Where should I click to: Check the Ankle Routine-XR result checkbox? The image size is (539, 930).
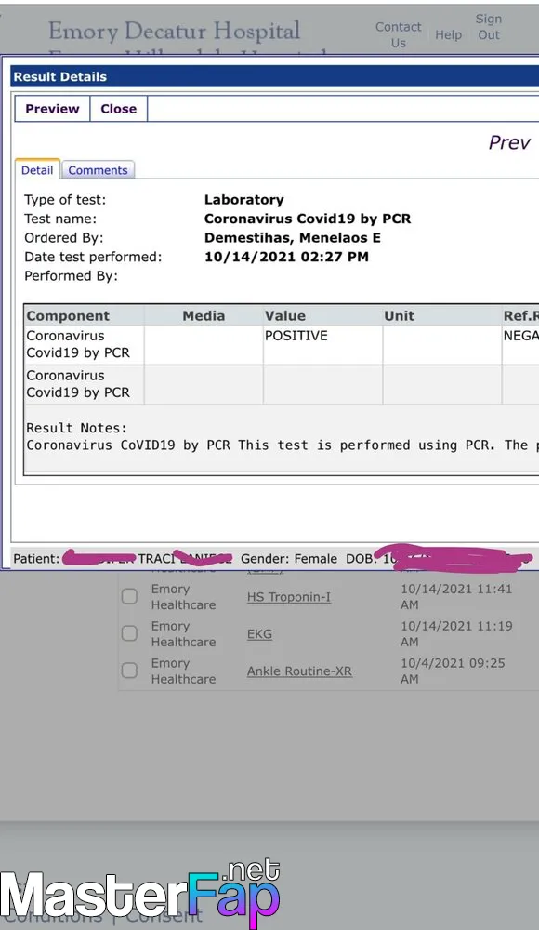pyautogui.click(x=129, y=671)
